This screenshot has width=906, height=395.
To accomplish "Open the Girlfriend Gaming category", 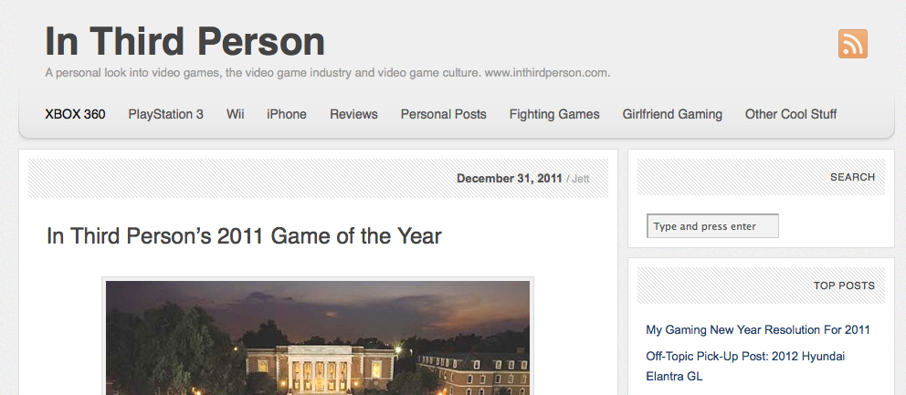I will [672, 114].
